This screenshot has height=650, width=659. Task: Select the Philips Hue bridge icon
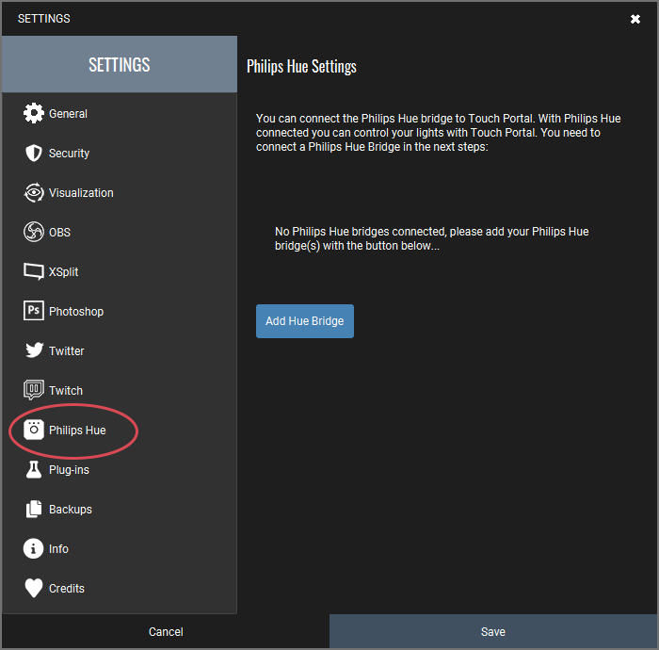click(x=34, y=431)
